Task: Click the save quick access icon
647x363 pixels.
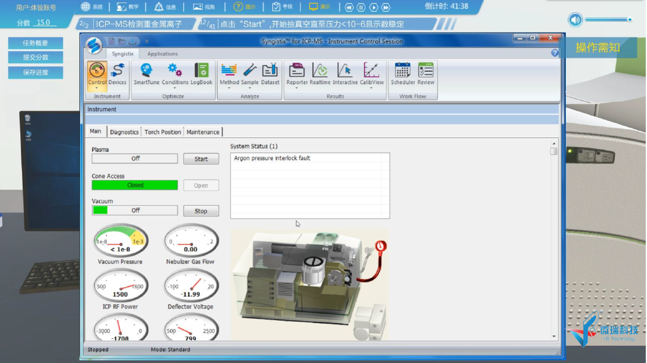Action: click(133, 41)
